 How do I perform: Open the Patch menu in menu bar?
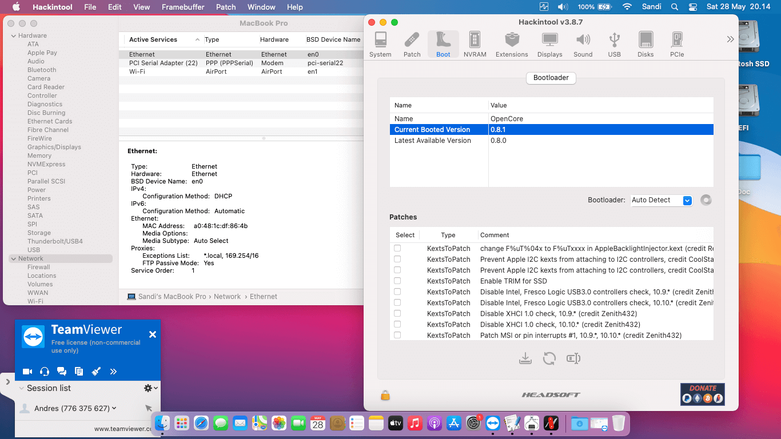pyautogui.click(x=226, y=7)
